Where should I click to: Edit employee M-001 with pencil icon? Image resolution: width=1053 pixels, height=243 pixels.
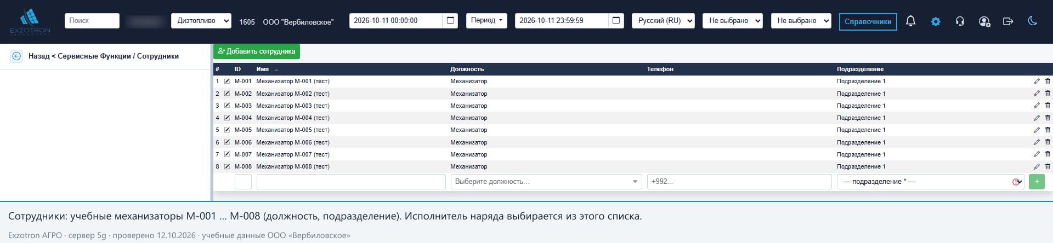coord(1037,81)
